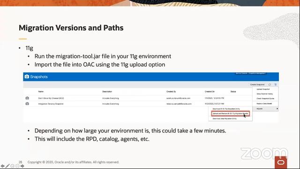Click the Snapshots header camera icon
The height and width of the screenshot is (169, 300).
pyautogui.click(x=27, y=77)
